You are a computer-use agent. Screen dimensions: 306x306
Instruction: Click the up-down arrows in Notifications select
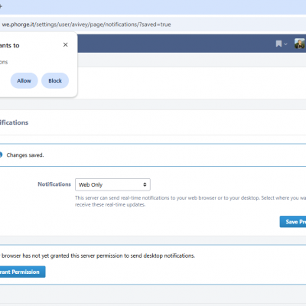145,184
